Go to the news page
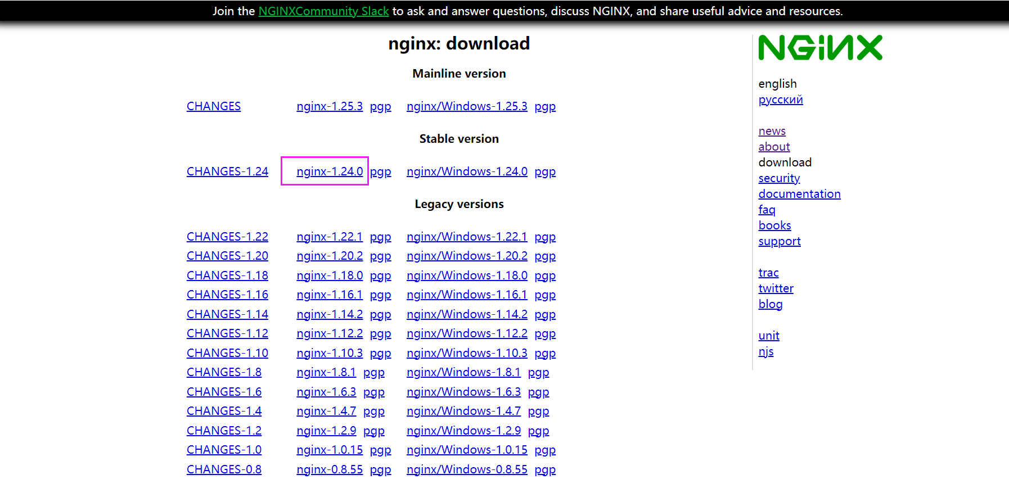Screen dimensions: 1009x479 coord(772,131)
